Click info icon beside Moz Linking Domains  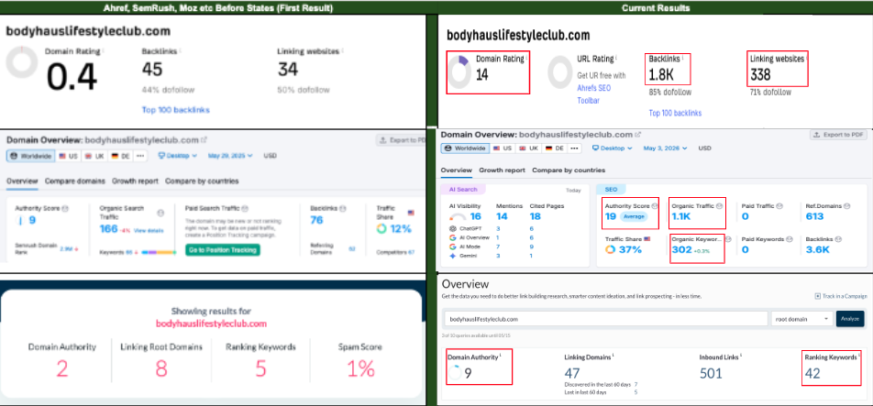613,355
